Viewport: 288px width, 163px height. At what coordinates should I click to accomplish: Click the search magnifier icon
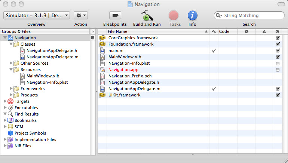(218, 15)
